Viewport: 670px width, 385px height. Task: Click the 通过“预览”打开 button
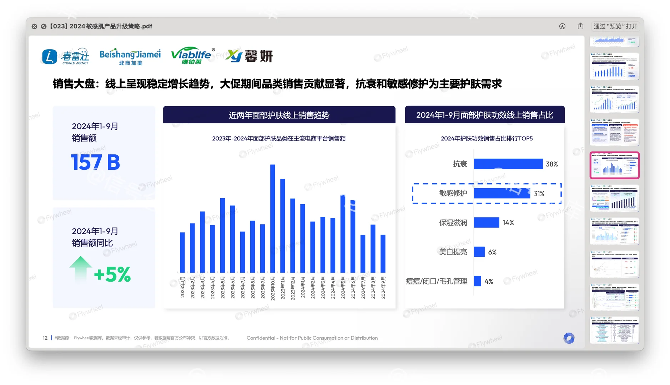tap(615, 26)
